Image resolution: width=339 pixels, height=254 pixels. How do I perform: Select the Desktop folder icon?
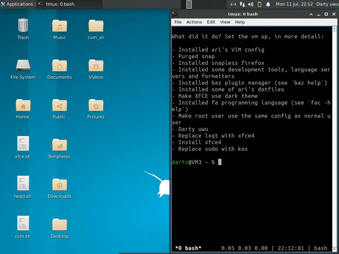60,228
